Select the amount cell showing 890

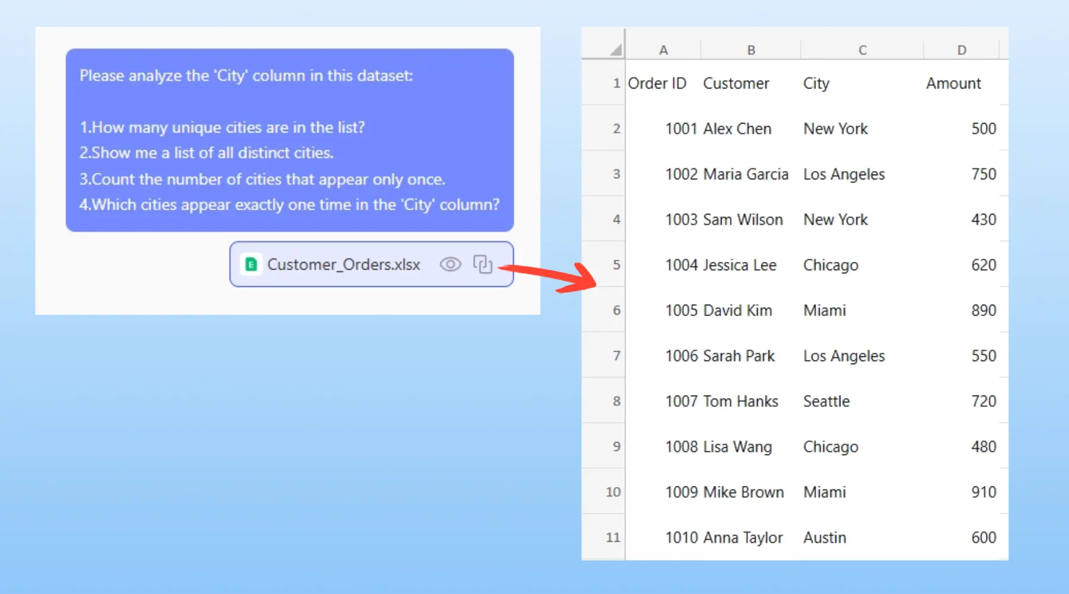click(x=983, y=311)
